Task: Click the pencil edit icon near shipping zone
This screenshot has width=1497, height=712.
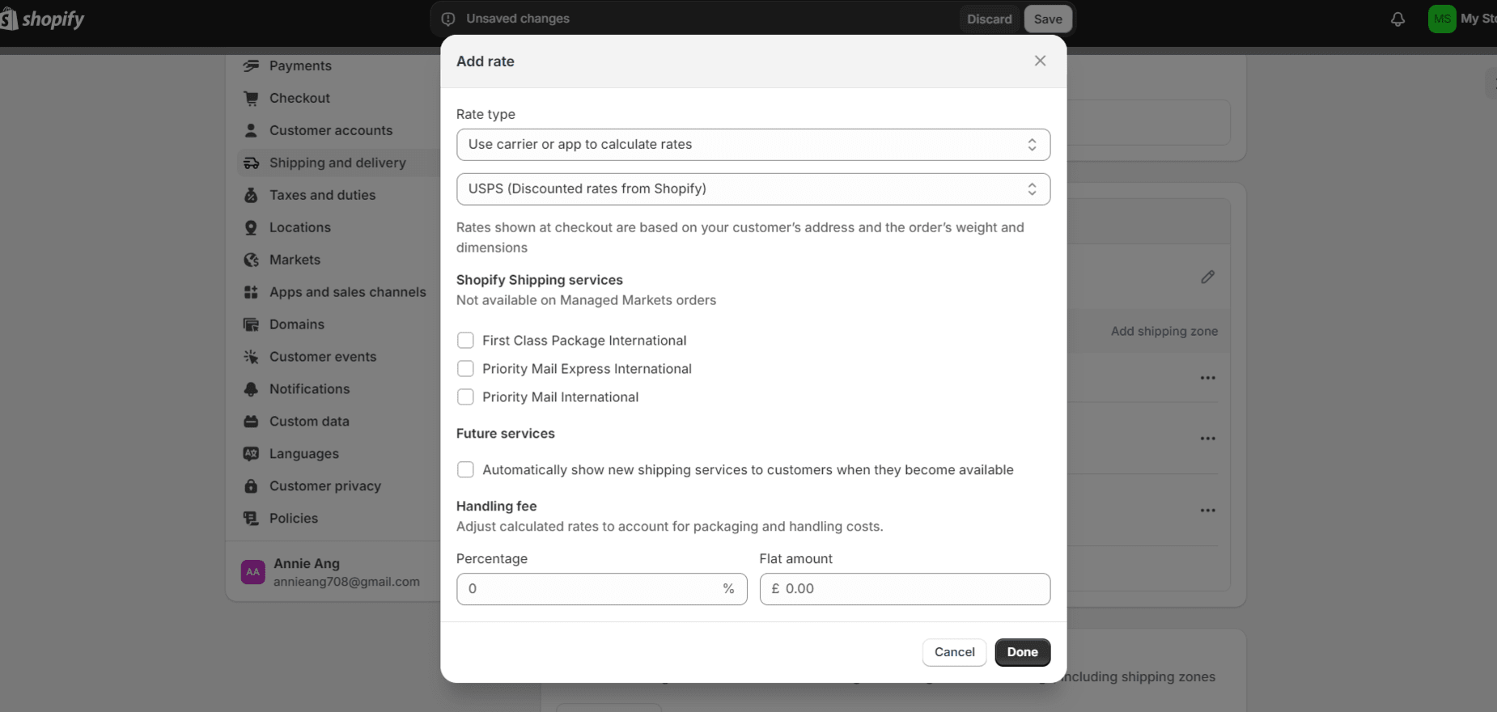Action: [1207, 277]
